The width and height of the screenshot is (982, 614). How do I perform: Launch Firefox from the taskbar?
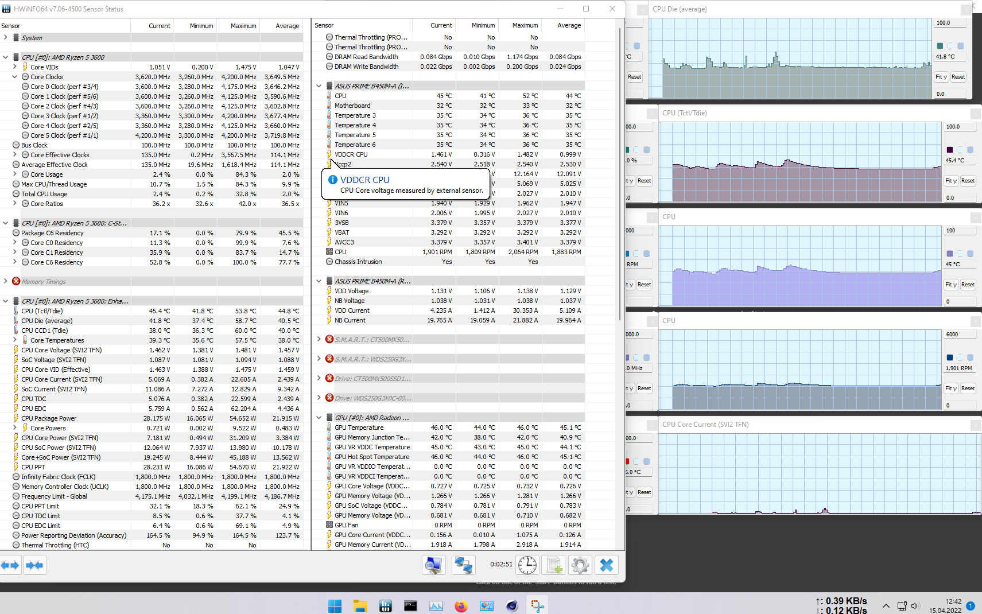[461, 605]
